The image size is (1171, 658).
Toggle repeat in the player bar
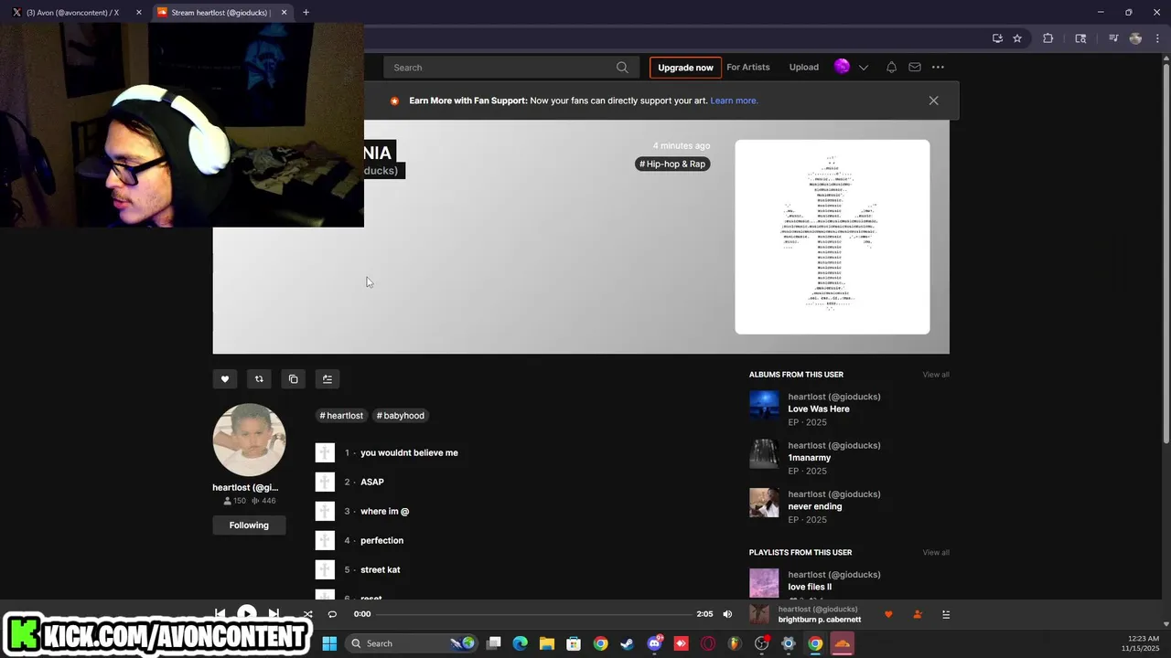(332, 614)
